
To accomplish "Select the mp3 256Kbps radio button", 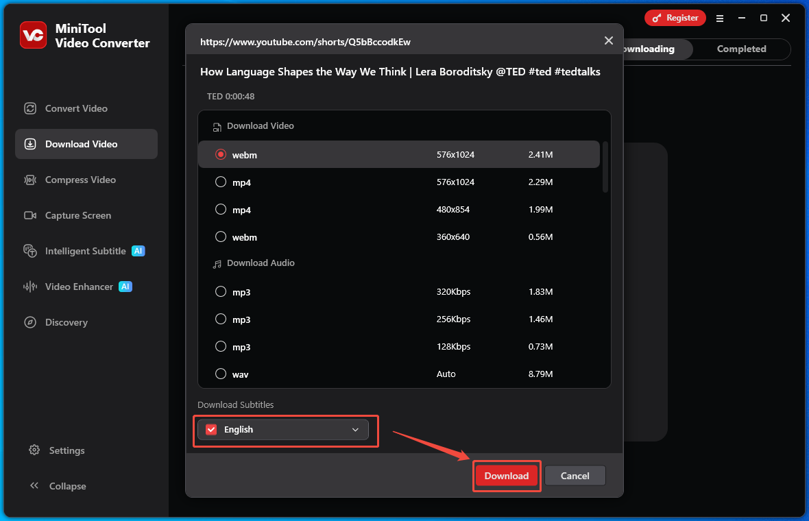I will 221,319.
